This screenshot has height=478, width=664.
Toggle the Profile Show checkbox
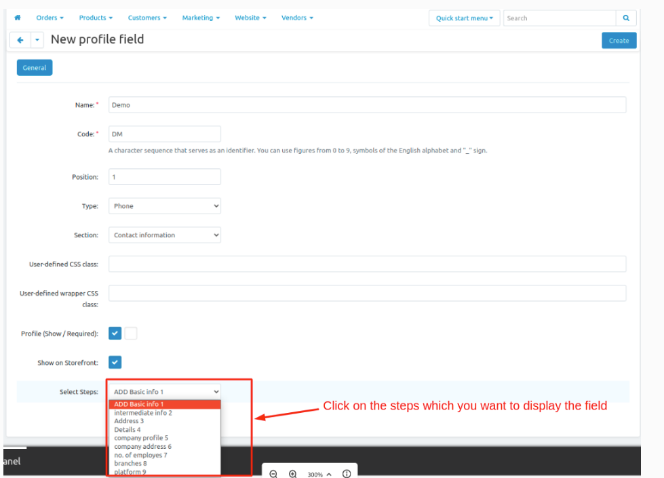click(115, 334)
